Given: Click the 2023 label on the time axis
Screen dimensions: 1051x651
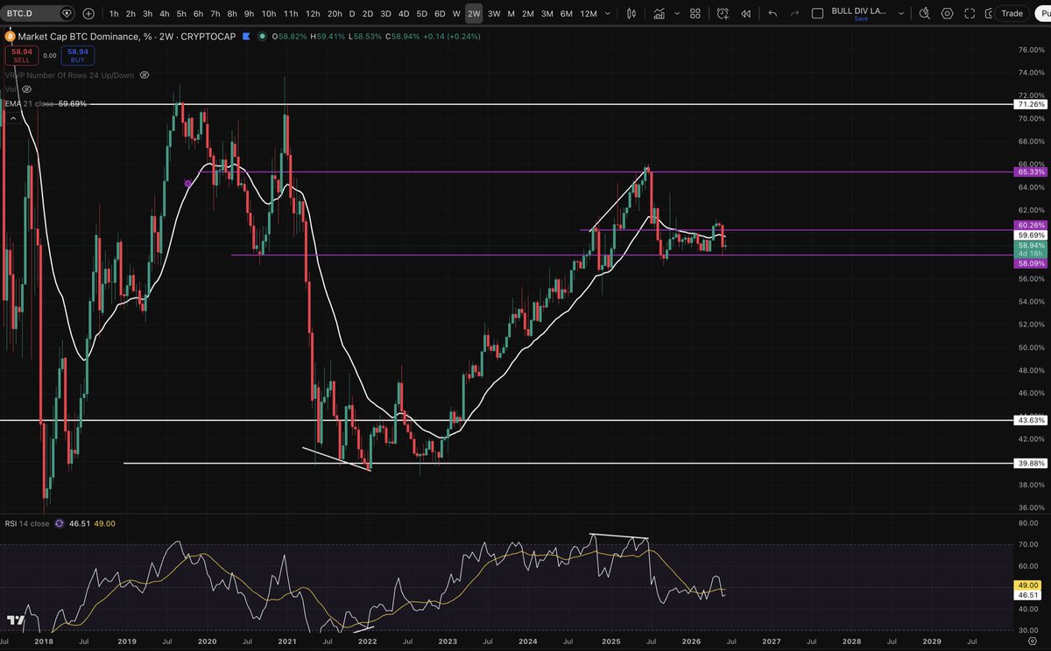Looking at the screenshot, I should [x=448, y=640].
